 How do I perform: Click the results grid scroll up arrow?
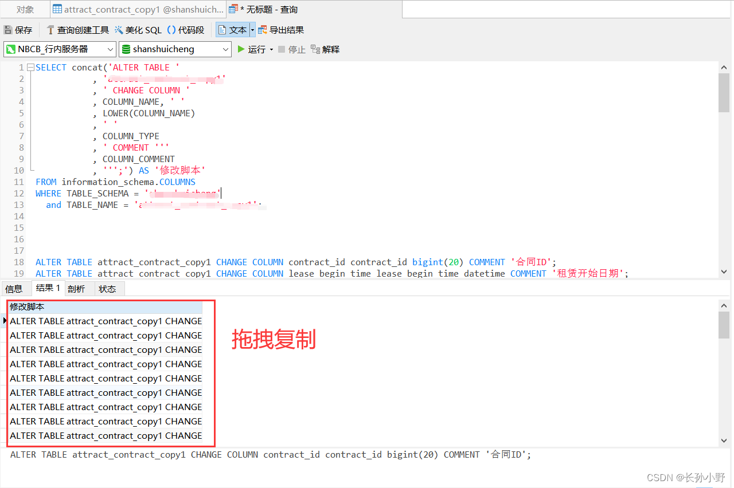click(724, 306)
